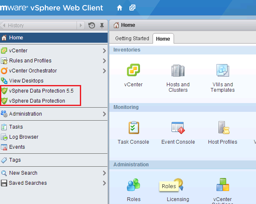Select the Home tab in content pane
This screenshot has width=256, height=204.
tap(163, 39)
